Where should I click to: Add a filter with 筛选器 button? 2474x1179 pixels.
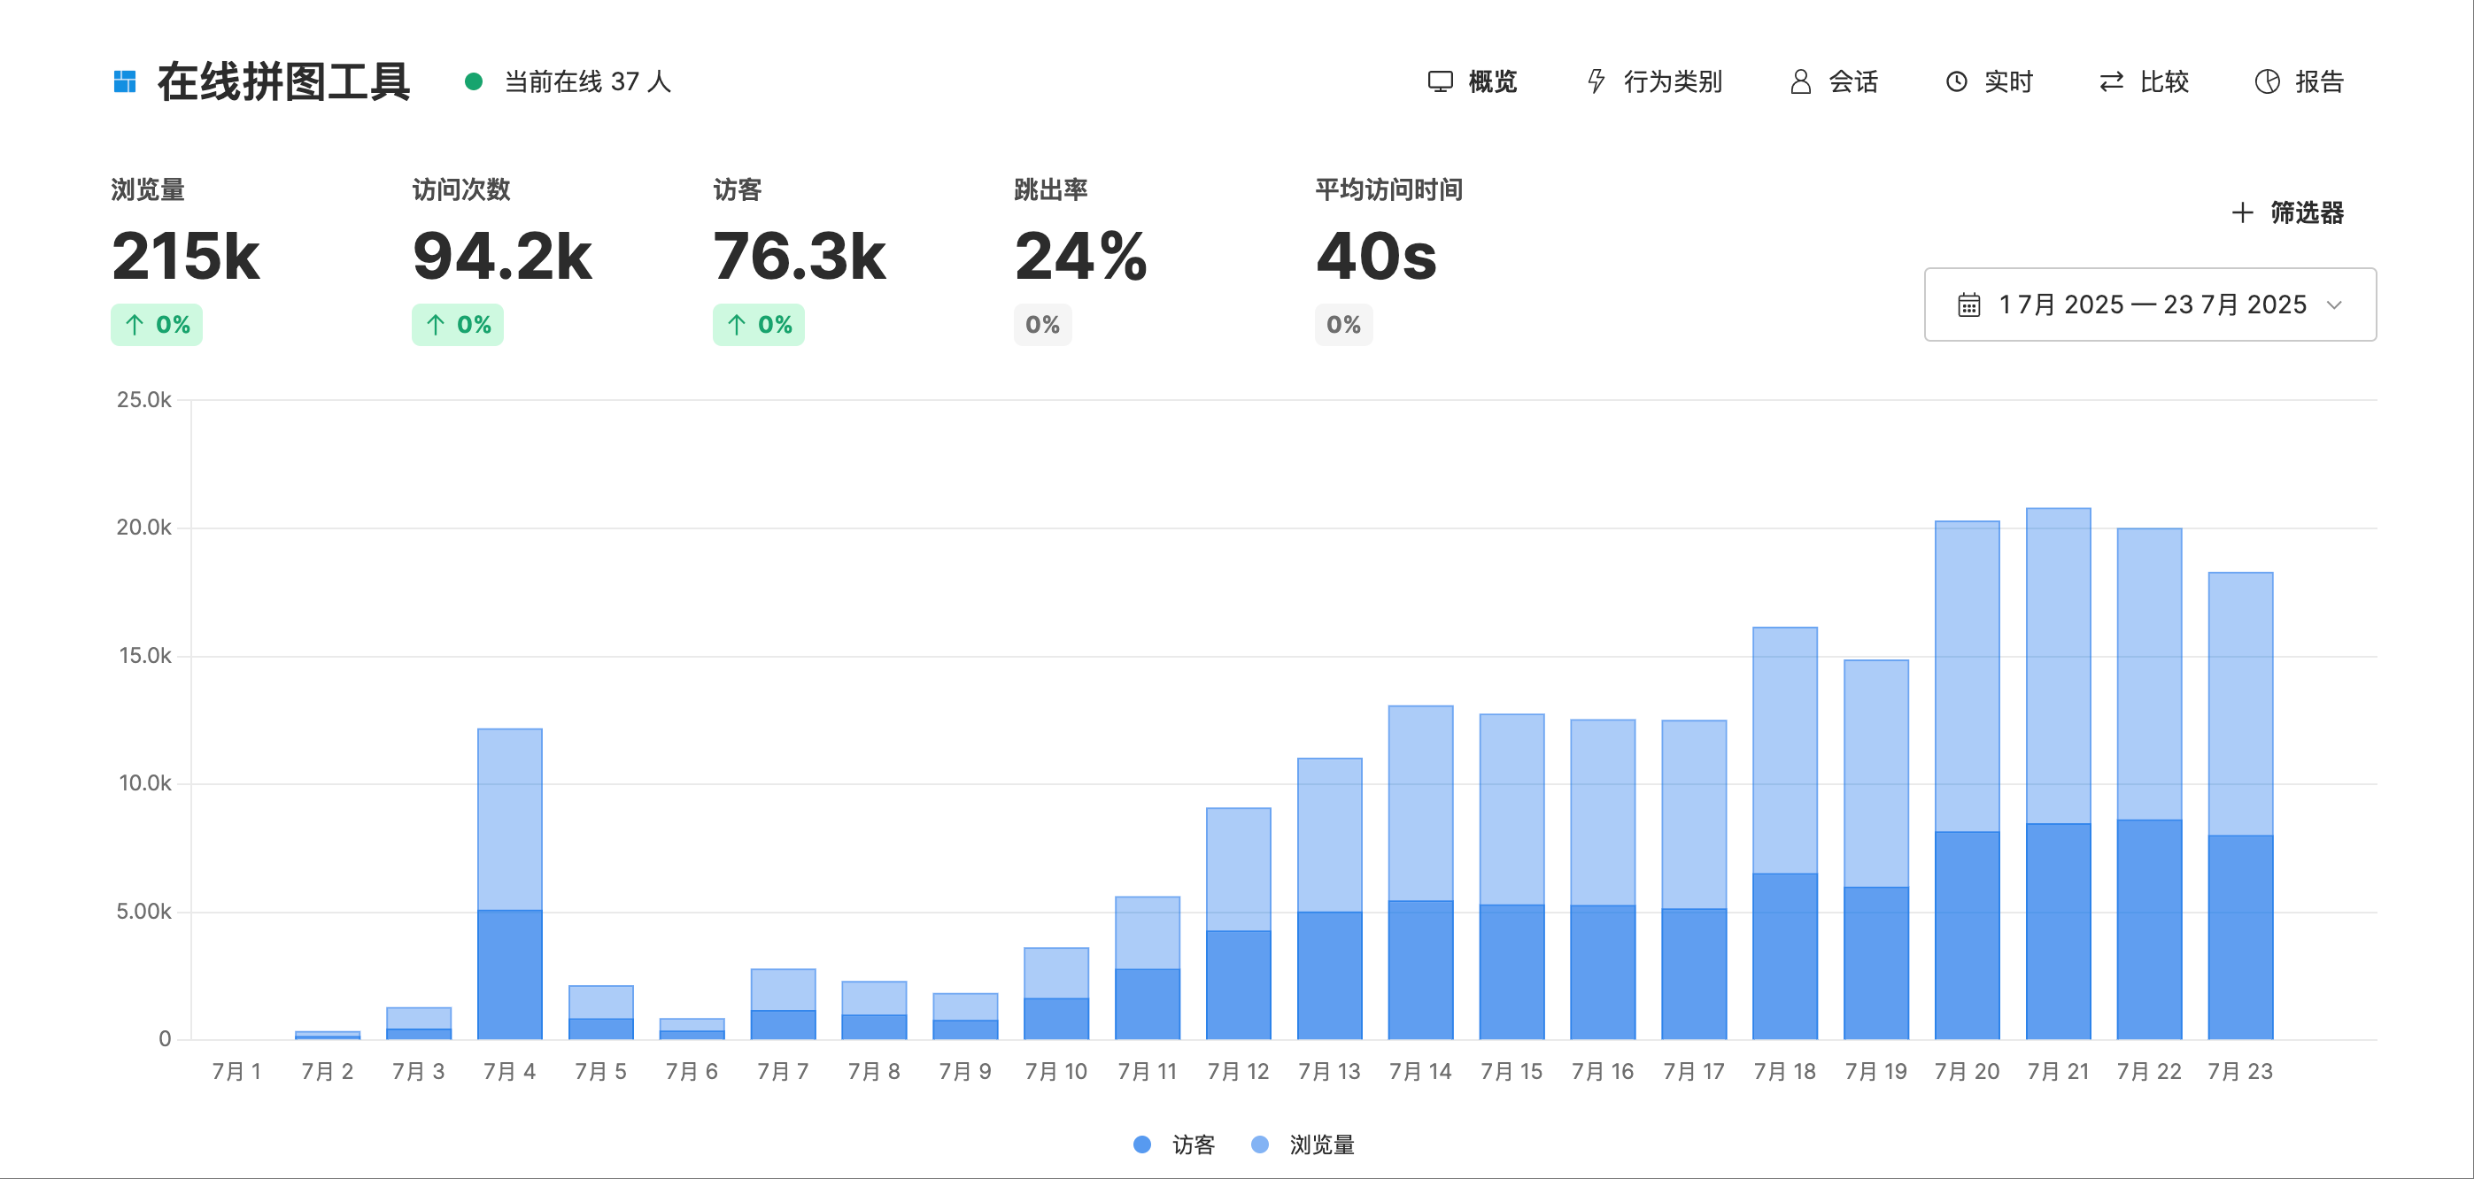[x=2288, y=212]
